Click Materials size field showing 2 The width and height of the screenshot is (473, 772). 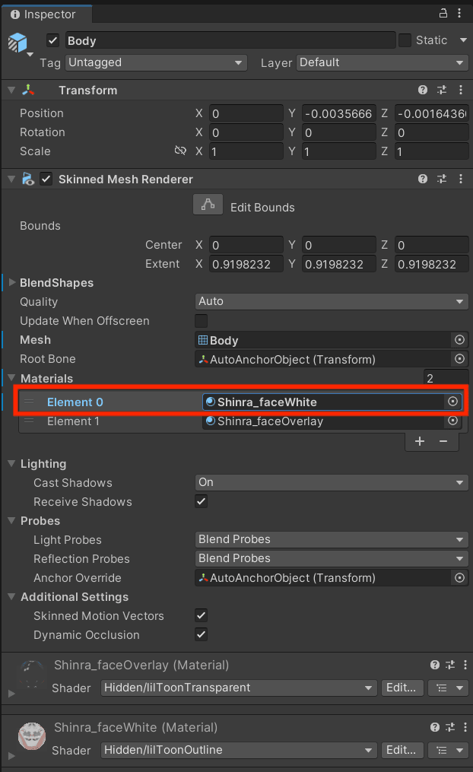pos(446,378)
